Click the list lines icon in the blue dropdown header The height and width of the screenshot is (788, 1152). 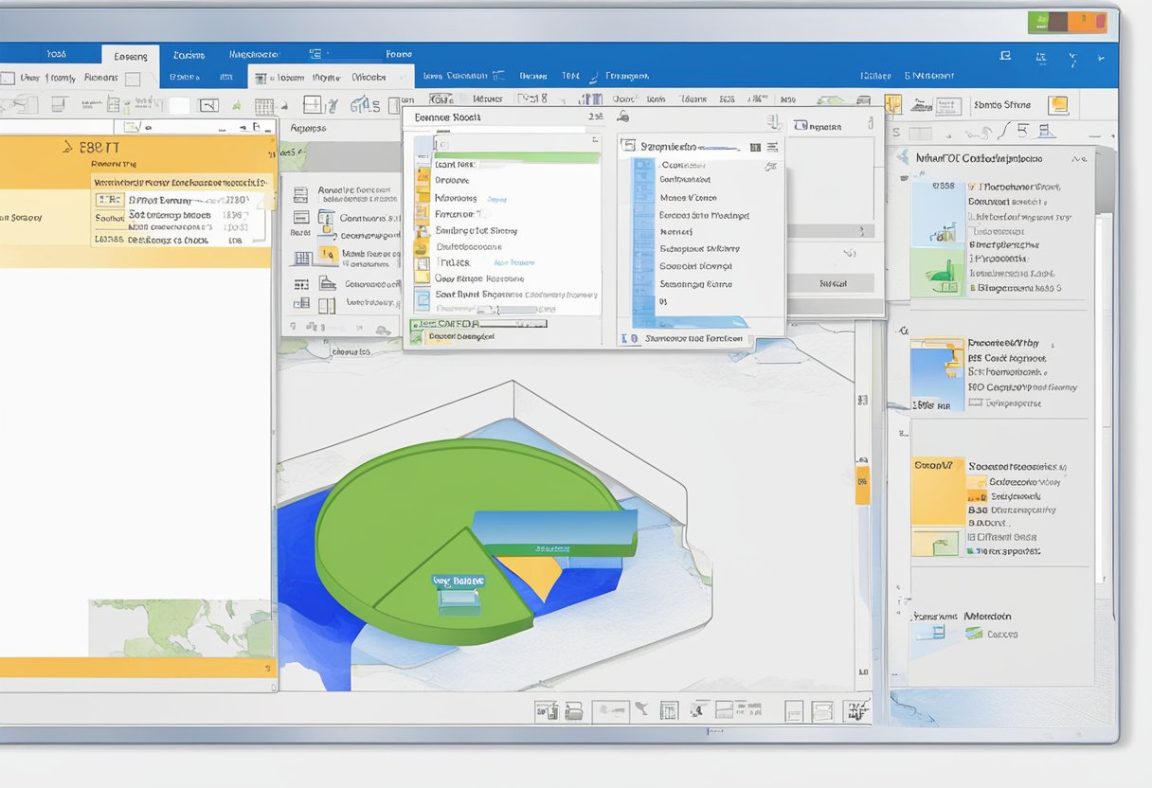(772, 147)
